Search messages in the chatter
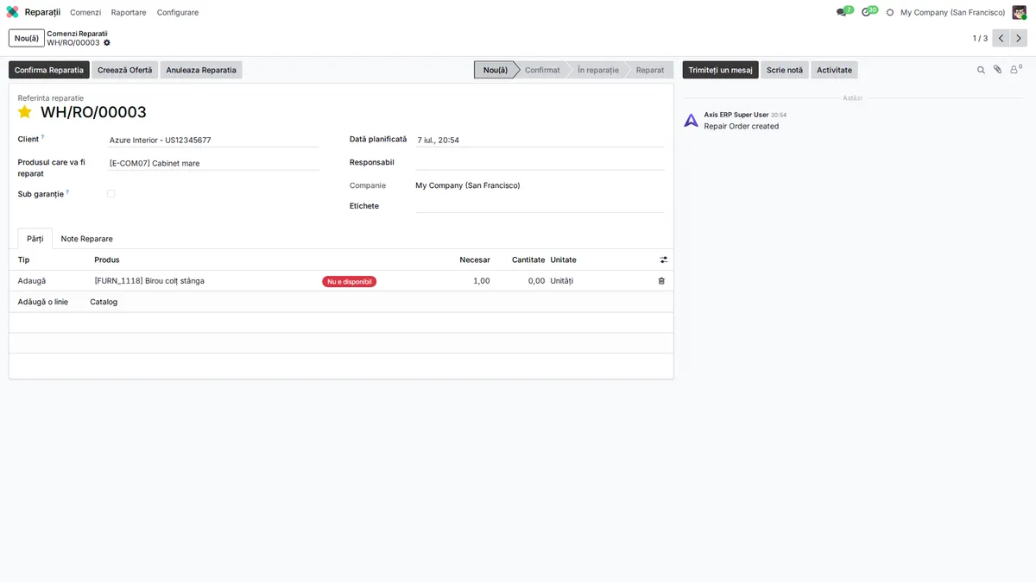The width and height of the screenshot is (1036, 582). click(981, 70)
